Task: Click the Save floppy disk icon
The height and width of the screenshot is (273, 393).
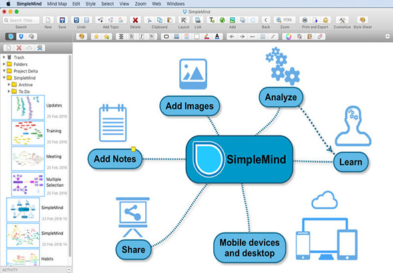Action: pyautogui.click(x=62, y=20)
